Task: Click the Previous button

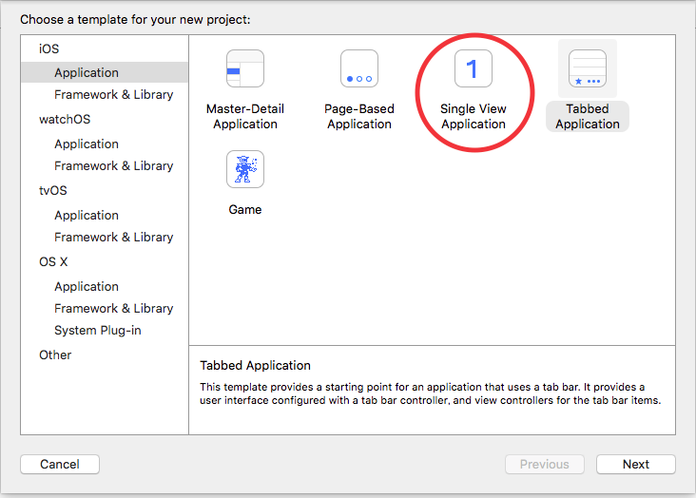Action: (545, 465)
